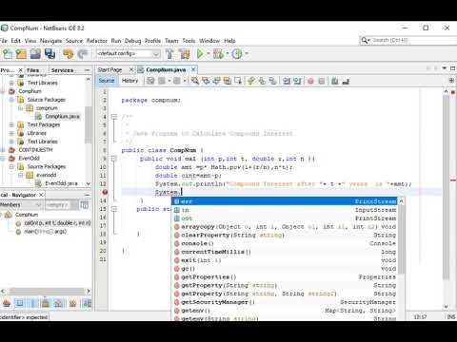Collapse the compnum package tree node

click(x=20, y=108)
